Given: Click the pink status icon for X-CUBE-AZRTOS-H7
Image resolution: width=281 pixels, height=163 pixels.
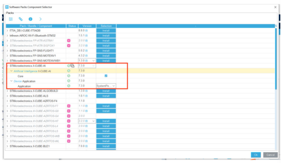Looking at the screenshot, I should 69,121.
